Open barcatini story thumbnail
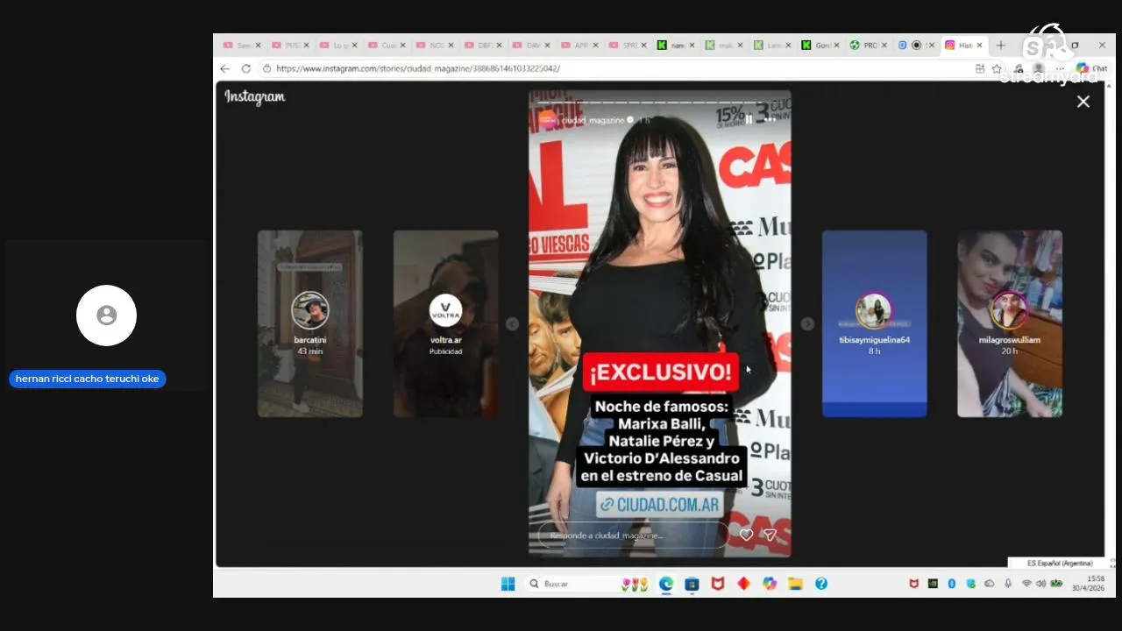Screen dimensions: 1122x631 pos(310,323)
